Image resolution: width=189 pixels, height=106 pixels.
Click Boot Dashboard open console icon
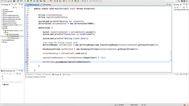point(17,74)
